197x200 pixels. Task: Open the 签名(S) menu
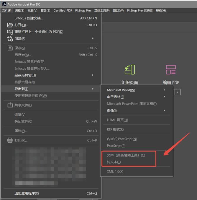45,11
